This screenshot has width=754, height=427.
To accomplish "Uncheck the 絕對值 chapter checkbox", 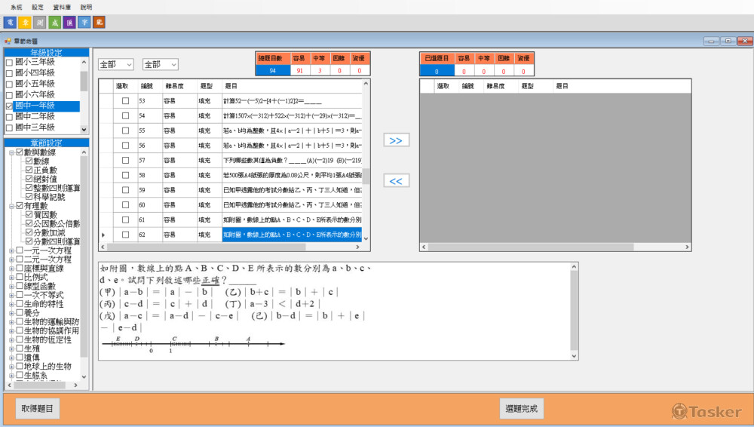I will (x=29, y=179).
